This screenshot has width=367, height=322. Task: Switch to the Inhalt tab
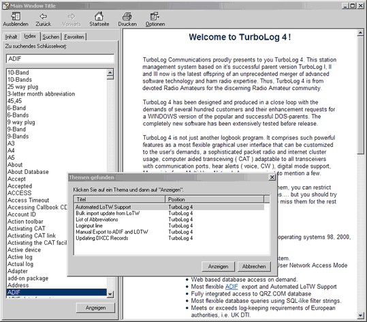coord(11,37)
